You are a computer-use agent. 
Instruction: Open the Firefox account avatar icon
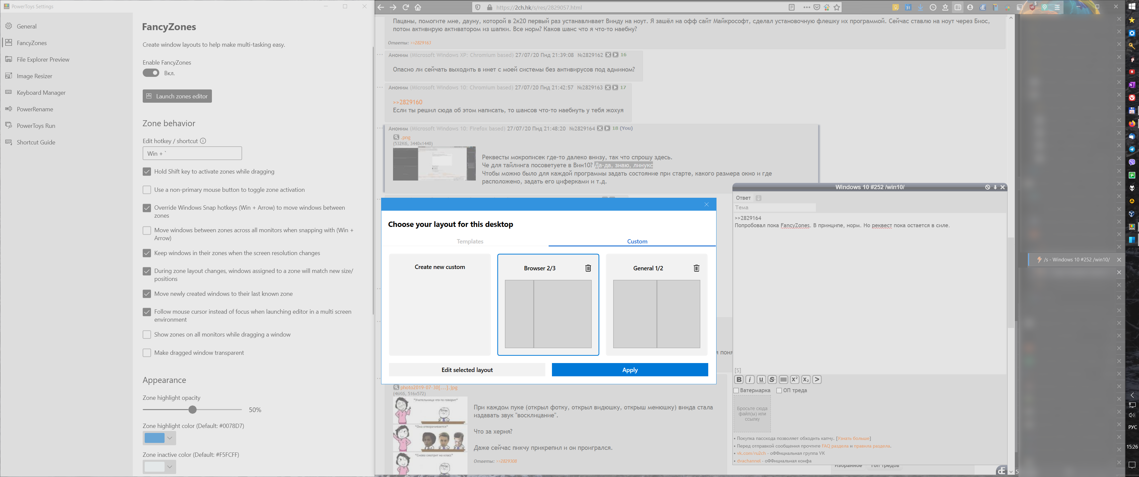point(970,7)
